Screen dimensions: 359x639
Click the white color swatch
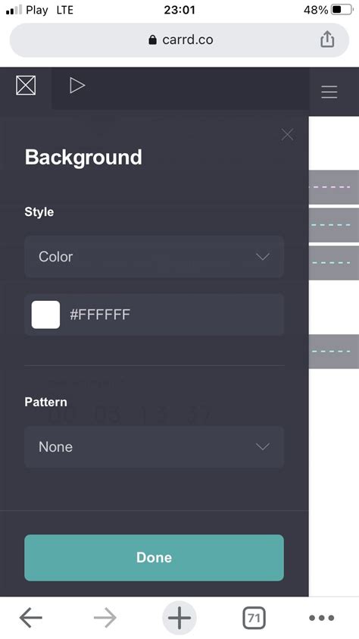[x=45, y=315]
